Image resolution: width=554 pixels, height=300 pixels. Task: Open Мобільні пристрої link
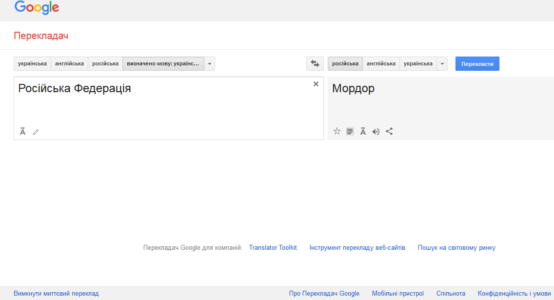398,293
